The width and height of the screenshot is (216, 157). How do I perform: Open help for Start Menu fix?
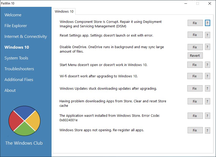pyautogui.click(x=208, y=65)
